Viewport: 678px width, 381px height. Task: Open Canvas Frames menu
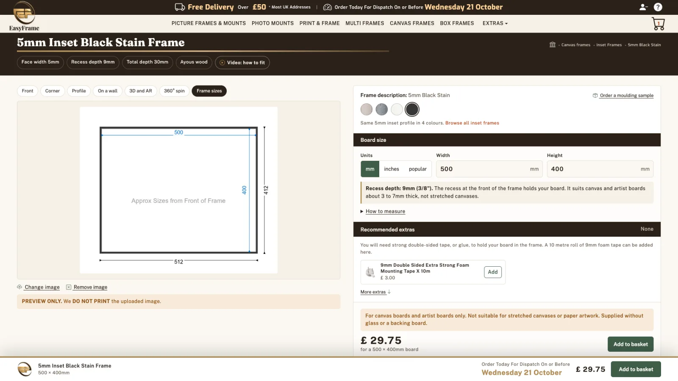pyautogui.click(x=412, y=23)
